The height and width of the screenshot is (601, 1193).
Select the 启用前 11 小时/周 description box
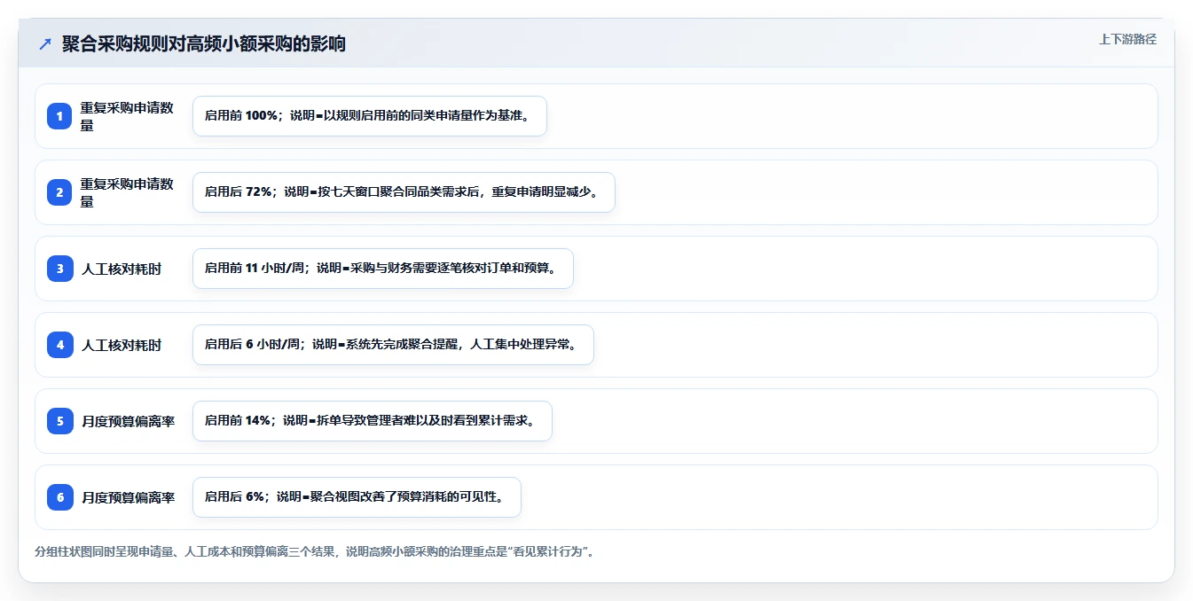[x=383, y=269]
